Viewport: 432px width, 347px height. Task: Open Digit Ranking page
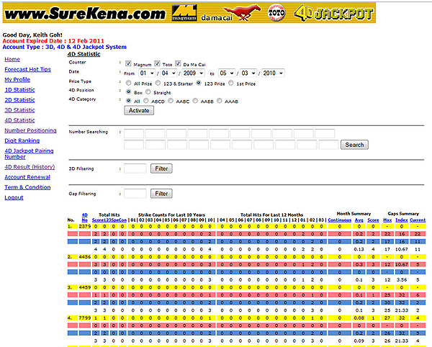(x=22, y=140)
